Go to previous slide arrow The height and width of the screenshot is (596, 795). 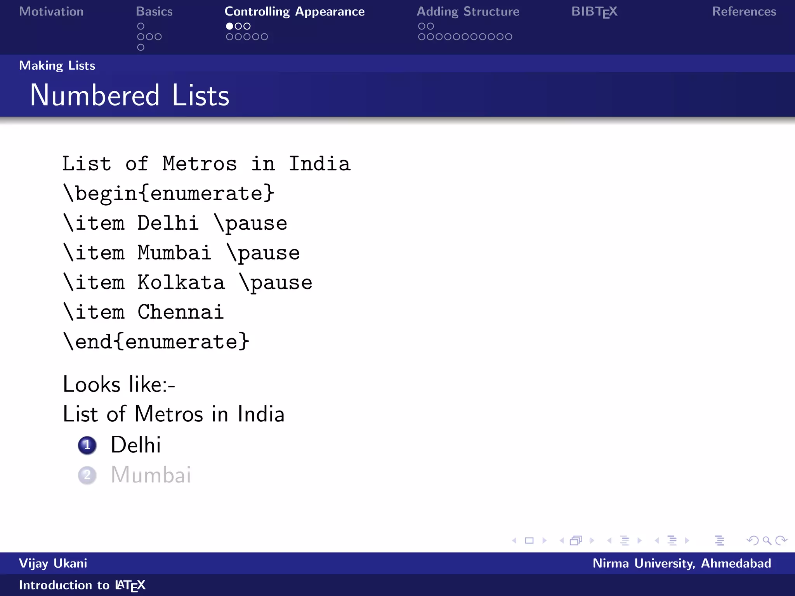point(514,541)
